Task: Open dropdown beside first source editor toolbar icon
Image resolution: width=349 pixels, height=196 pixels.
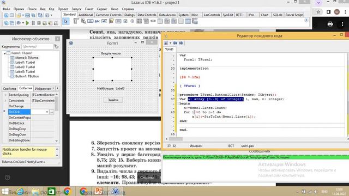Action: pyautogui.click(x=171, y=43)
